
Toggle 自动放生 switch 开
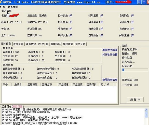tap(102, 35)
